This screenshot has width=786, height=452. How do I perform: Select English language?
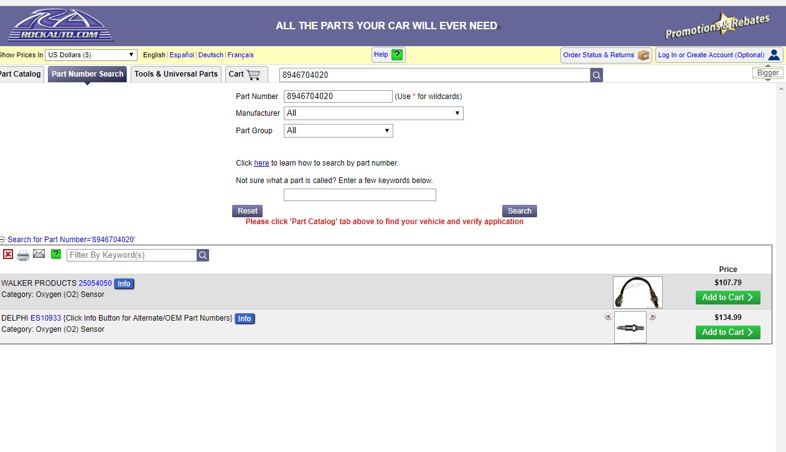pyautogui.click(x=154, y=55)
